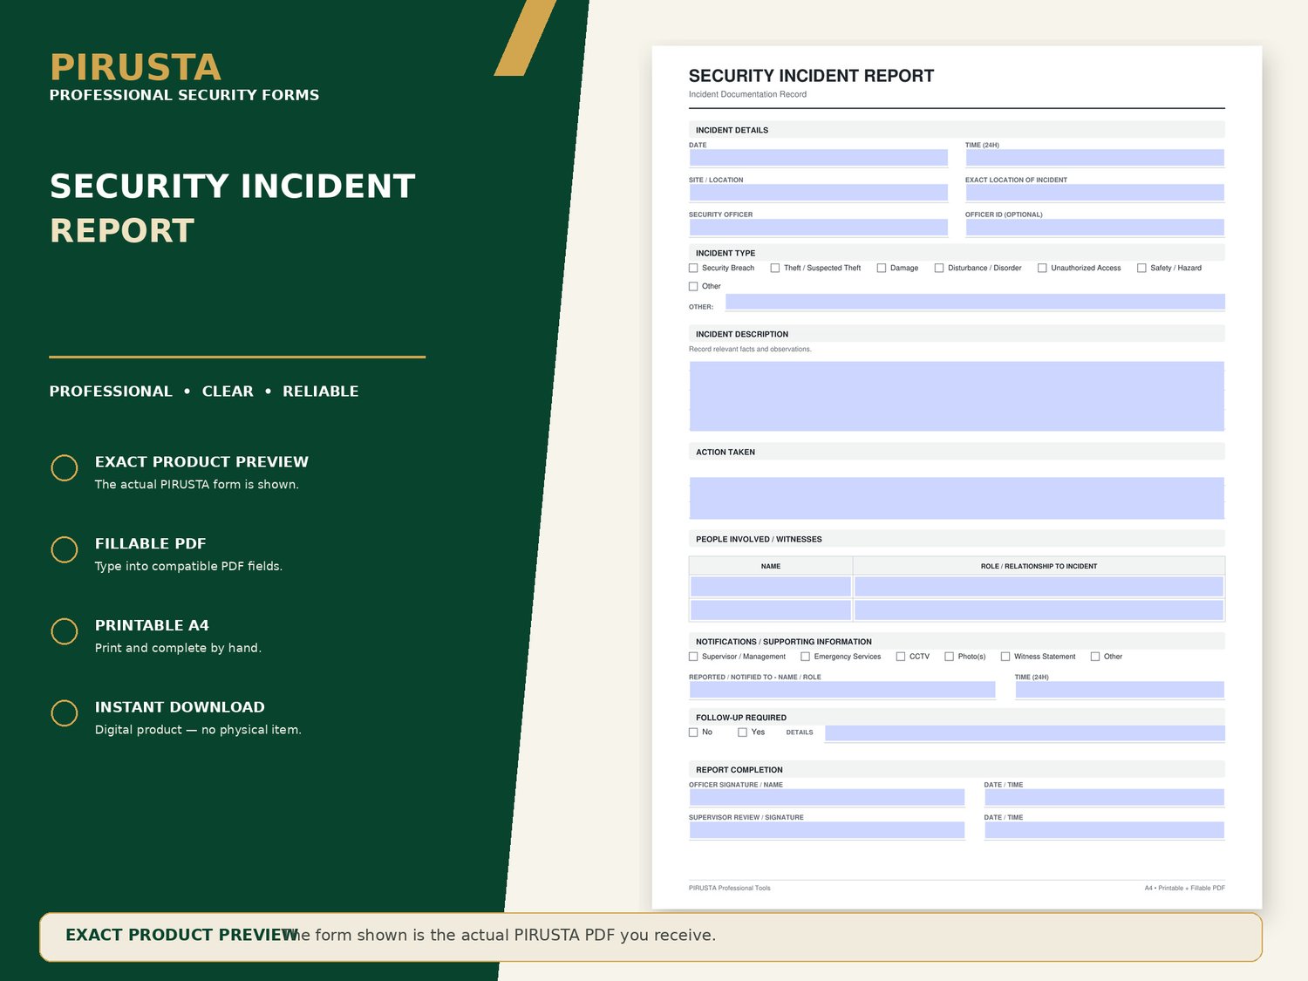Image resolution: width=1308 pixels, height=981 pixels.
Task: Click the first Name row in witnesses table
Action: (771, 586)
